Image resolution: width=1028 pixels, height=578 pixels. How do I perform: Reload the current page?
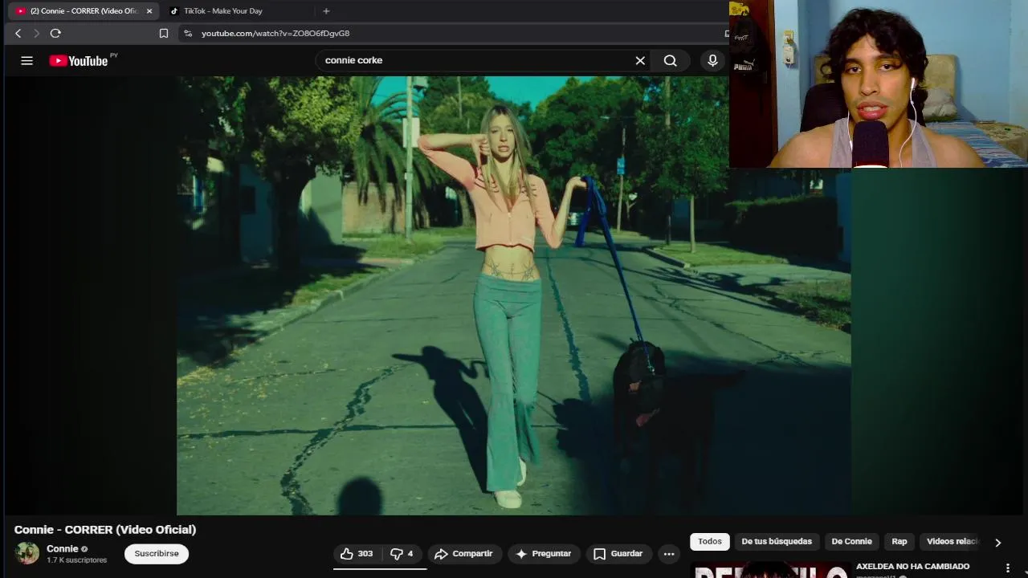point(55,33)
